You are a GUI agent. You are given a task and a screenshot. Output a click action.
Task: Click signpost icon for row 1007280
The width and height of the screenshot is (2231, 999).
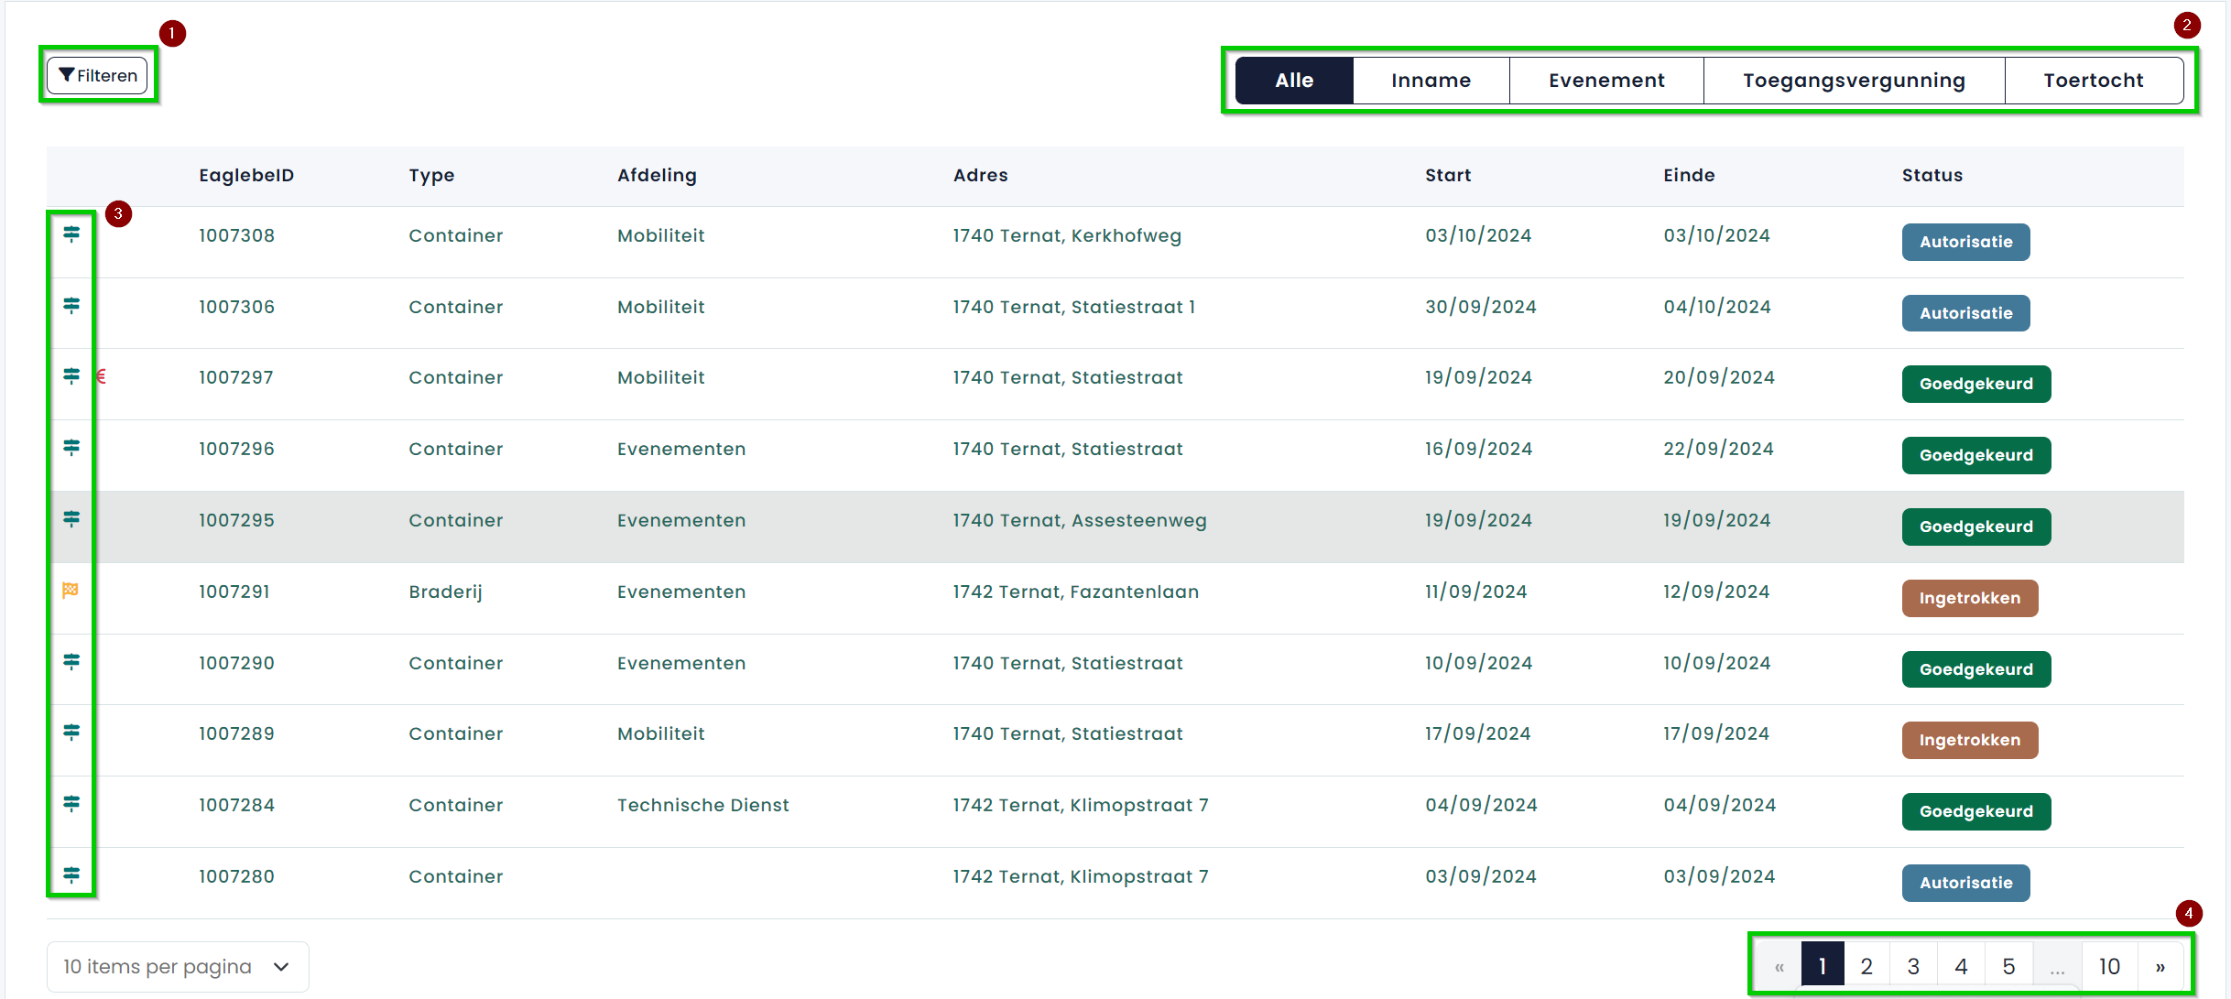(71, 875)
